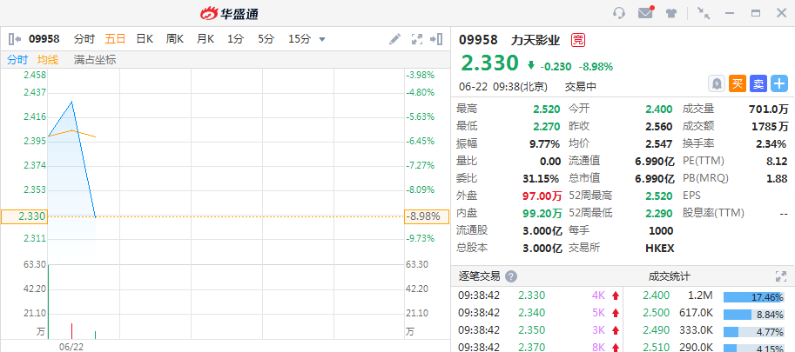
Task: Select the tick row priced 2.340
Action: point(536,313)
